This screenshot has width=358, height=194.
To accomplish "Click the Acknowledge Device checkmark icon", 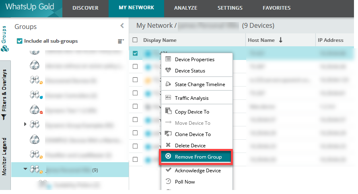I will pyautogui.click(x=168, y=170).
